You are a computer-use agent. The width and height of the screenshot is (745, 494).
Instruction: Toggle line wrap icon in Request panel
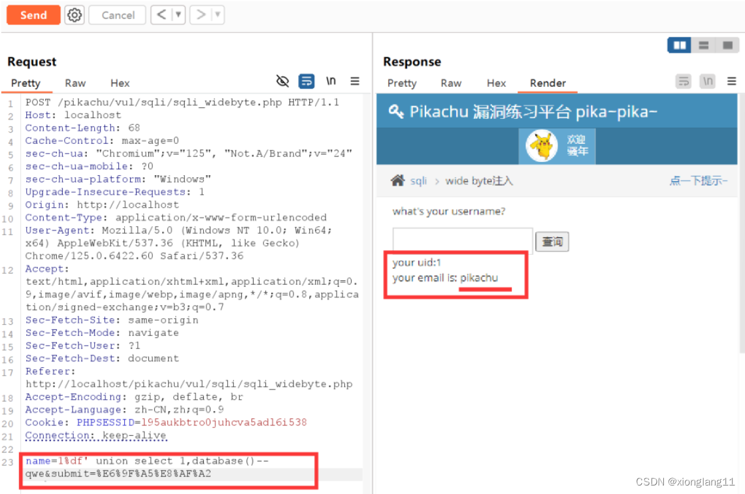point(306,81)
